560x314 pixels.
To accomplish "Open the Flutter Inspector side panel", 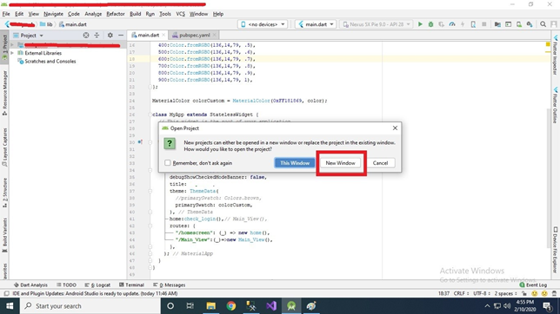I will point(556,55).
